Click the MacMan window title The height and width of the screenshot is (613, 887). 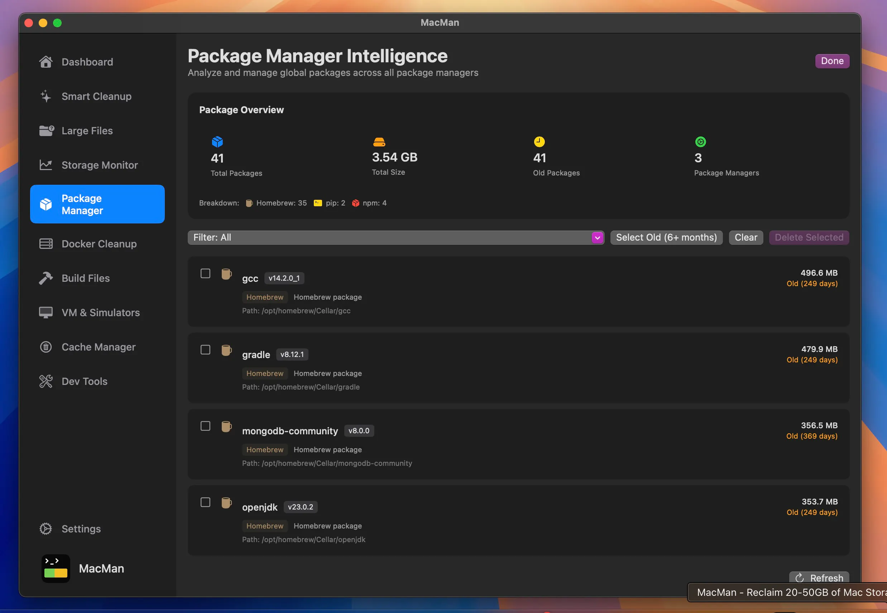[440, 23]
